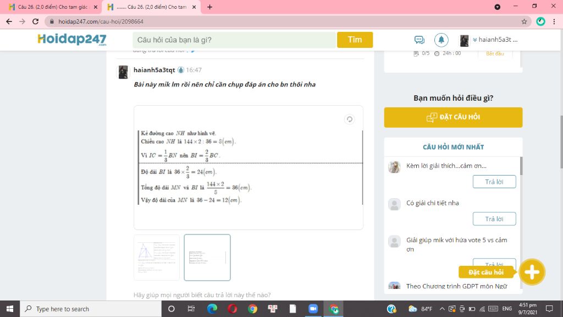Open question 'Có giải chi tiết nha'

[x=432, y=203]
